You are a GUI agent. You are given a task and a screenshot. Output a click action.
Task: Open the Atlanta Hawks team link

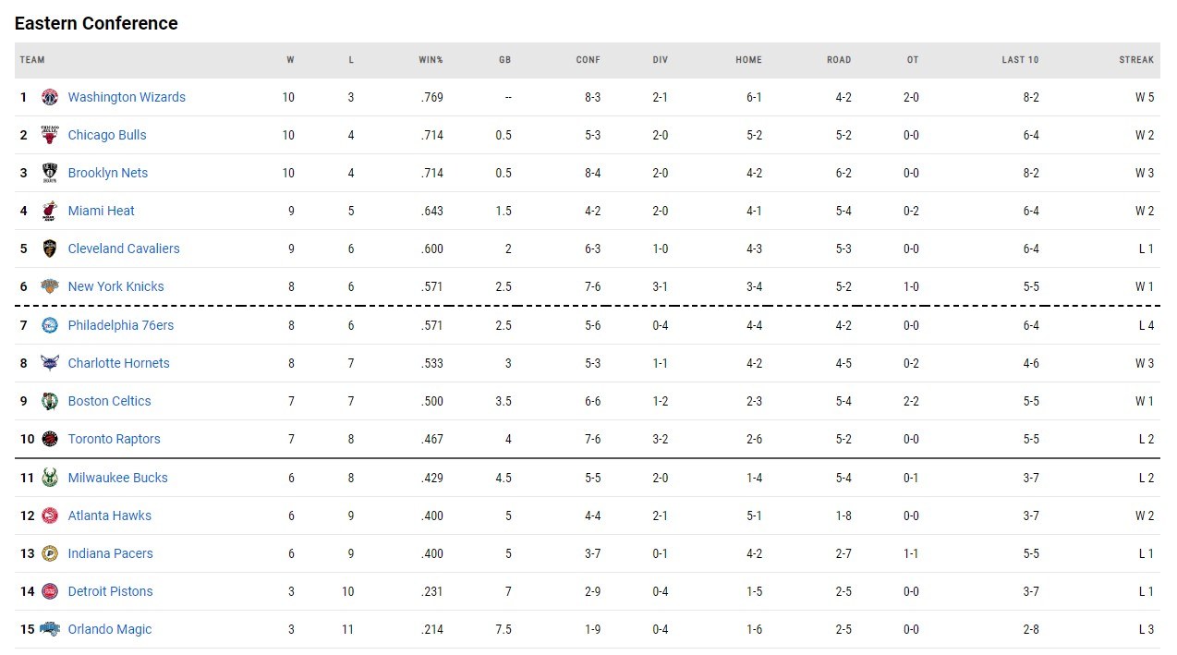pos(109,516)
